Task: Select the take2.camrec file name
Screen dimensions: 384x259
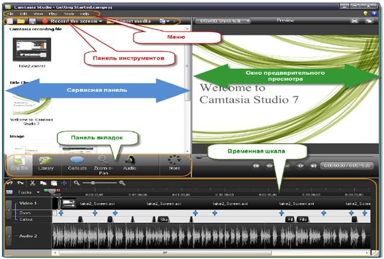Action: coord(32,66)
